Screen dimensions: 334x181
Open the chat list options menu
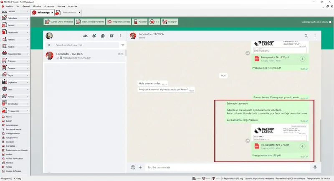pos(120,36)
